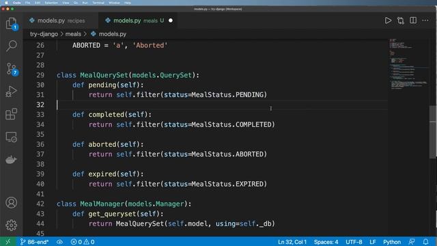437x246 pixels.
Task: Open the Go menu
Action: tap(76, 3)
